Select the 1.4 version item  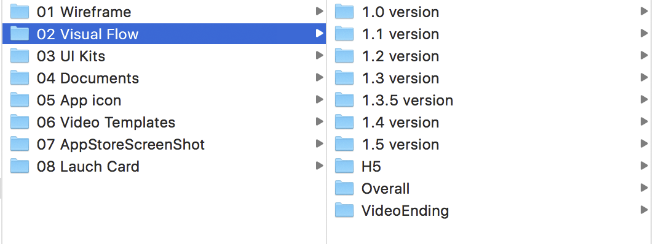(490, 122)
